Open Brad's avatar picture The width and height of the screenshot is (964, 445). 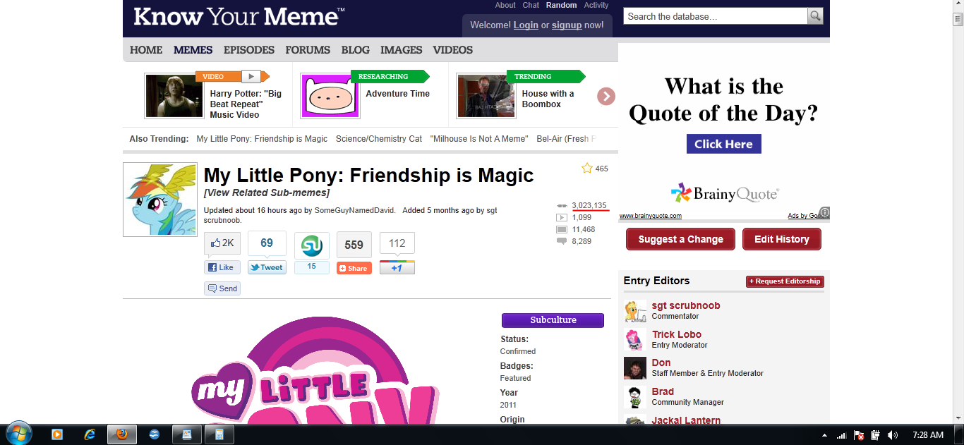point(635,397)
